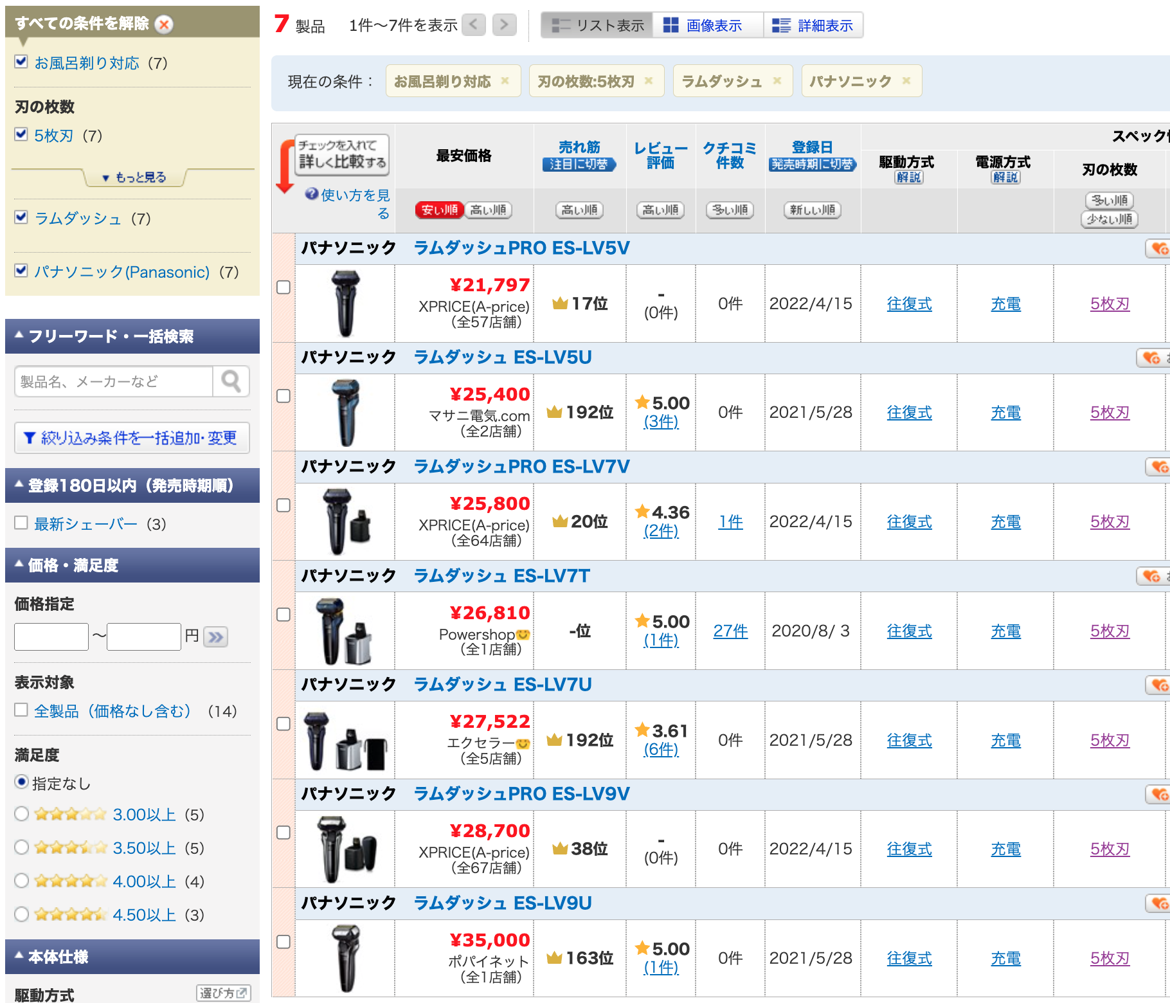Sort 刃の枚数 by 少ない順

pyautogui.click(x=1110, y=220)
